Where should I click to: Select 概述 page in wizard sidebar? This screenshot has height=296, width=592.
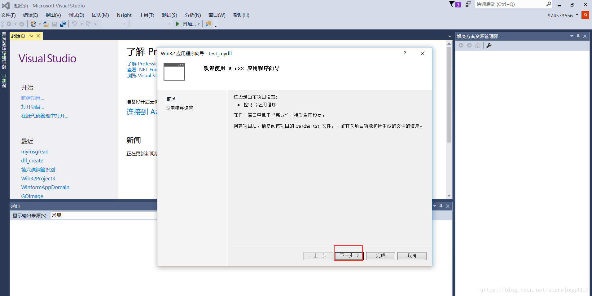(171, 99)
